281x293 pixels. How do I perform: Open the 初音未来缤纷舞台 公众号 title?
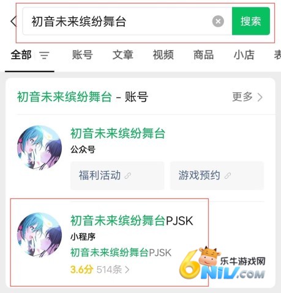(118, 134)
